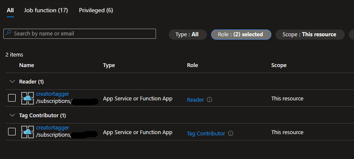Screen dimensions: 354x159
Task: Open the Reader role link
Action: [x=195, y=100]
